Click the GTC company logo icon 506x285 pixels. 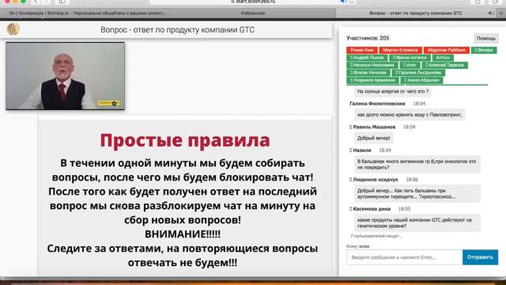(13, 29)
